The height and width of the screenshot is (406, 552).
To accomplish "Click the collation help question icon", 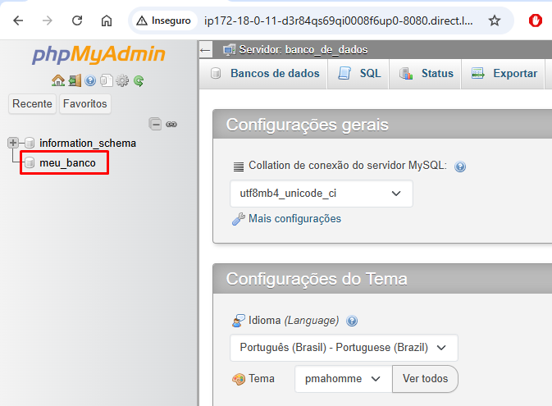I will pyautogui.click(x=460, y=167).
